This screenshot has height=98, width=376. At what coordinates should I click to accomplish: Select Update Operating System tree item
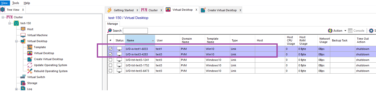click(x=51, y=65)
